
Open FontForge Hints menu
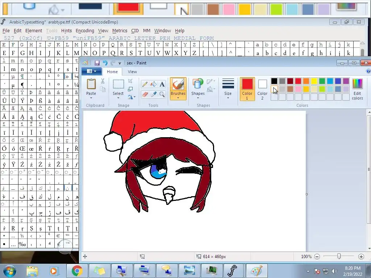pyautogui.click(x=66, y=30)
